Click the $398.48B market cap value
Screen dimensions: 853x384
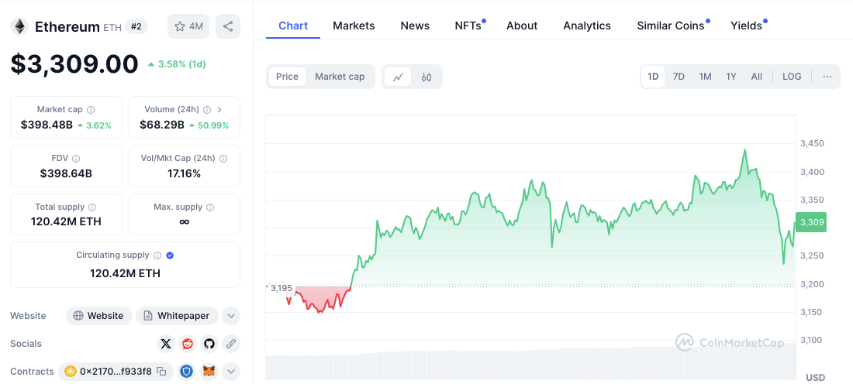point(47,125)
